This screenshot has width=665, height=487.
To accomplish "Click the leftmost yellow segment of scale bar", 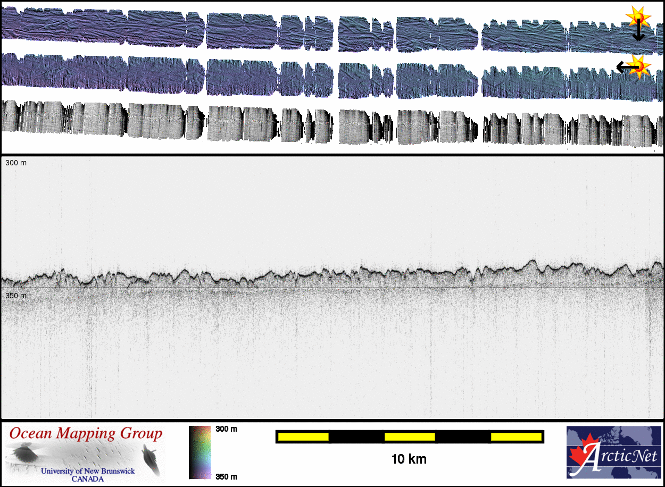I will point(303,436).
